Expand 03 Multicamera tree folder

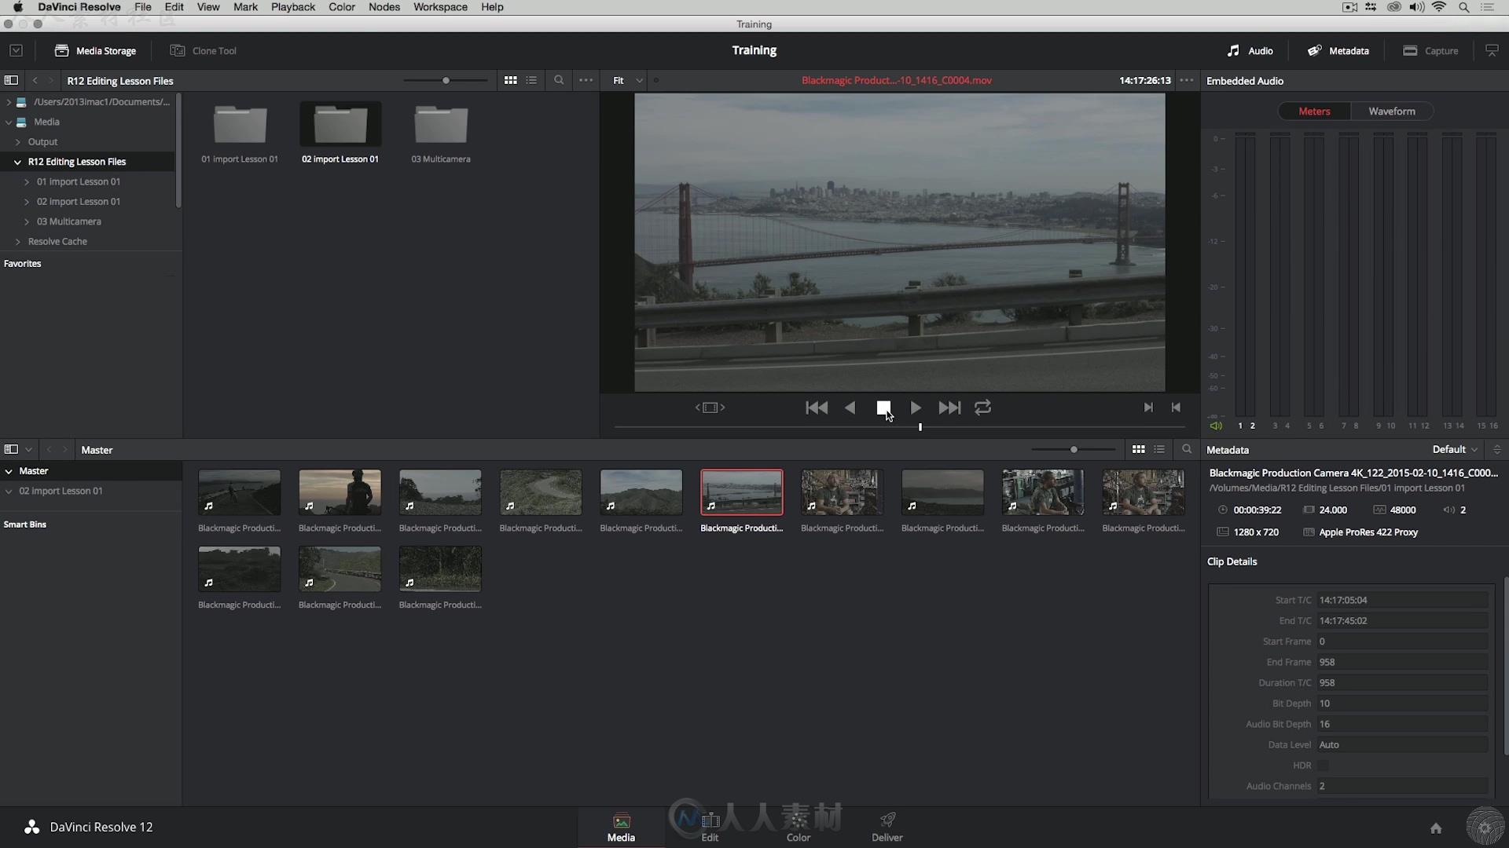point(27,221)
